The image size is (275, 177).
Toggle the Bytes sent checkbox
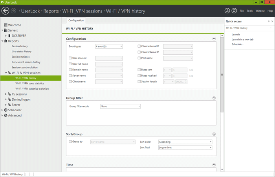tap(139, 70)
